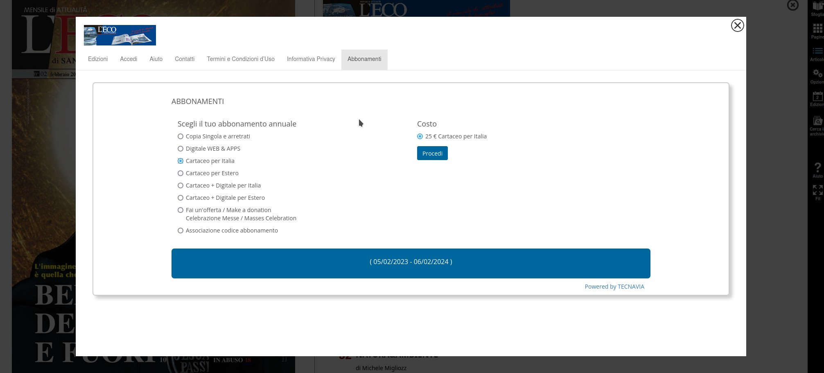Image resolution: width=824 pixels, height=373 pixels.
Task: Select Cartaceo per Italia radio button
Action: pos(181,161)
